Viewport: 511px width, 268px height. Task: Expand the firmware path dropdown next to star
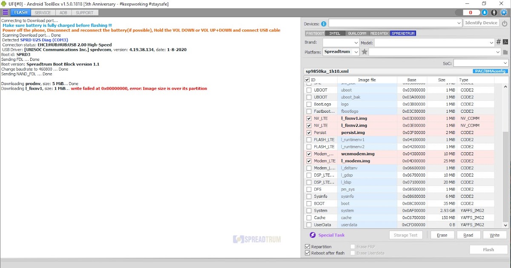point(498,52)
